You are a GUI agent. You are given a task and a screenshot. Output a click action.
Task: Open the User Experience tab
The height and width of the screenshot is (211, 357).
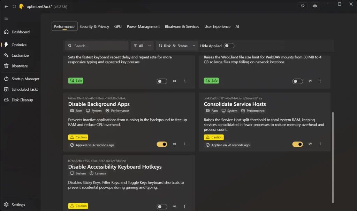tap(217, 26)
